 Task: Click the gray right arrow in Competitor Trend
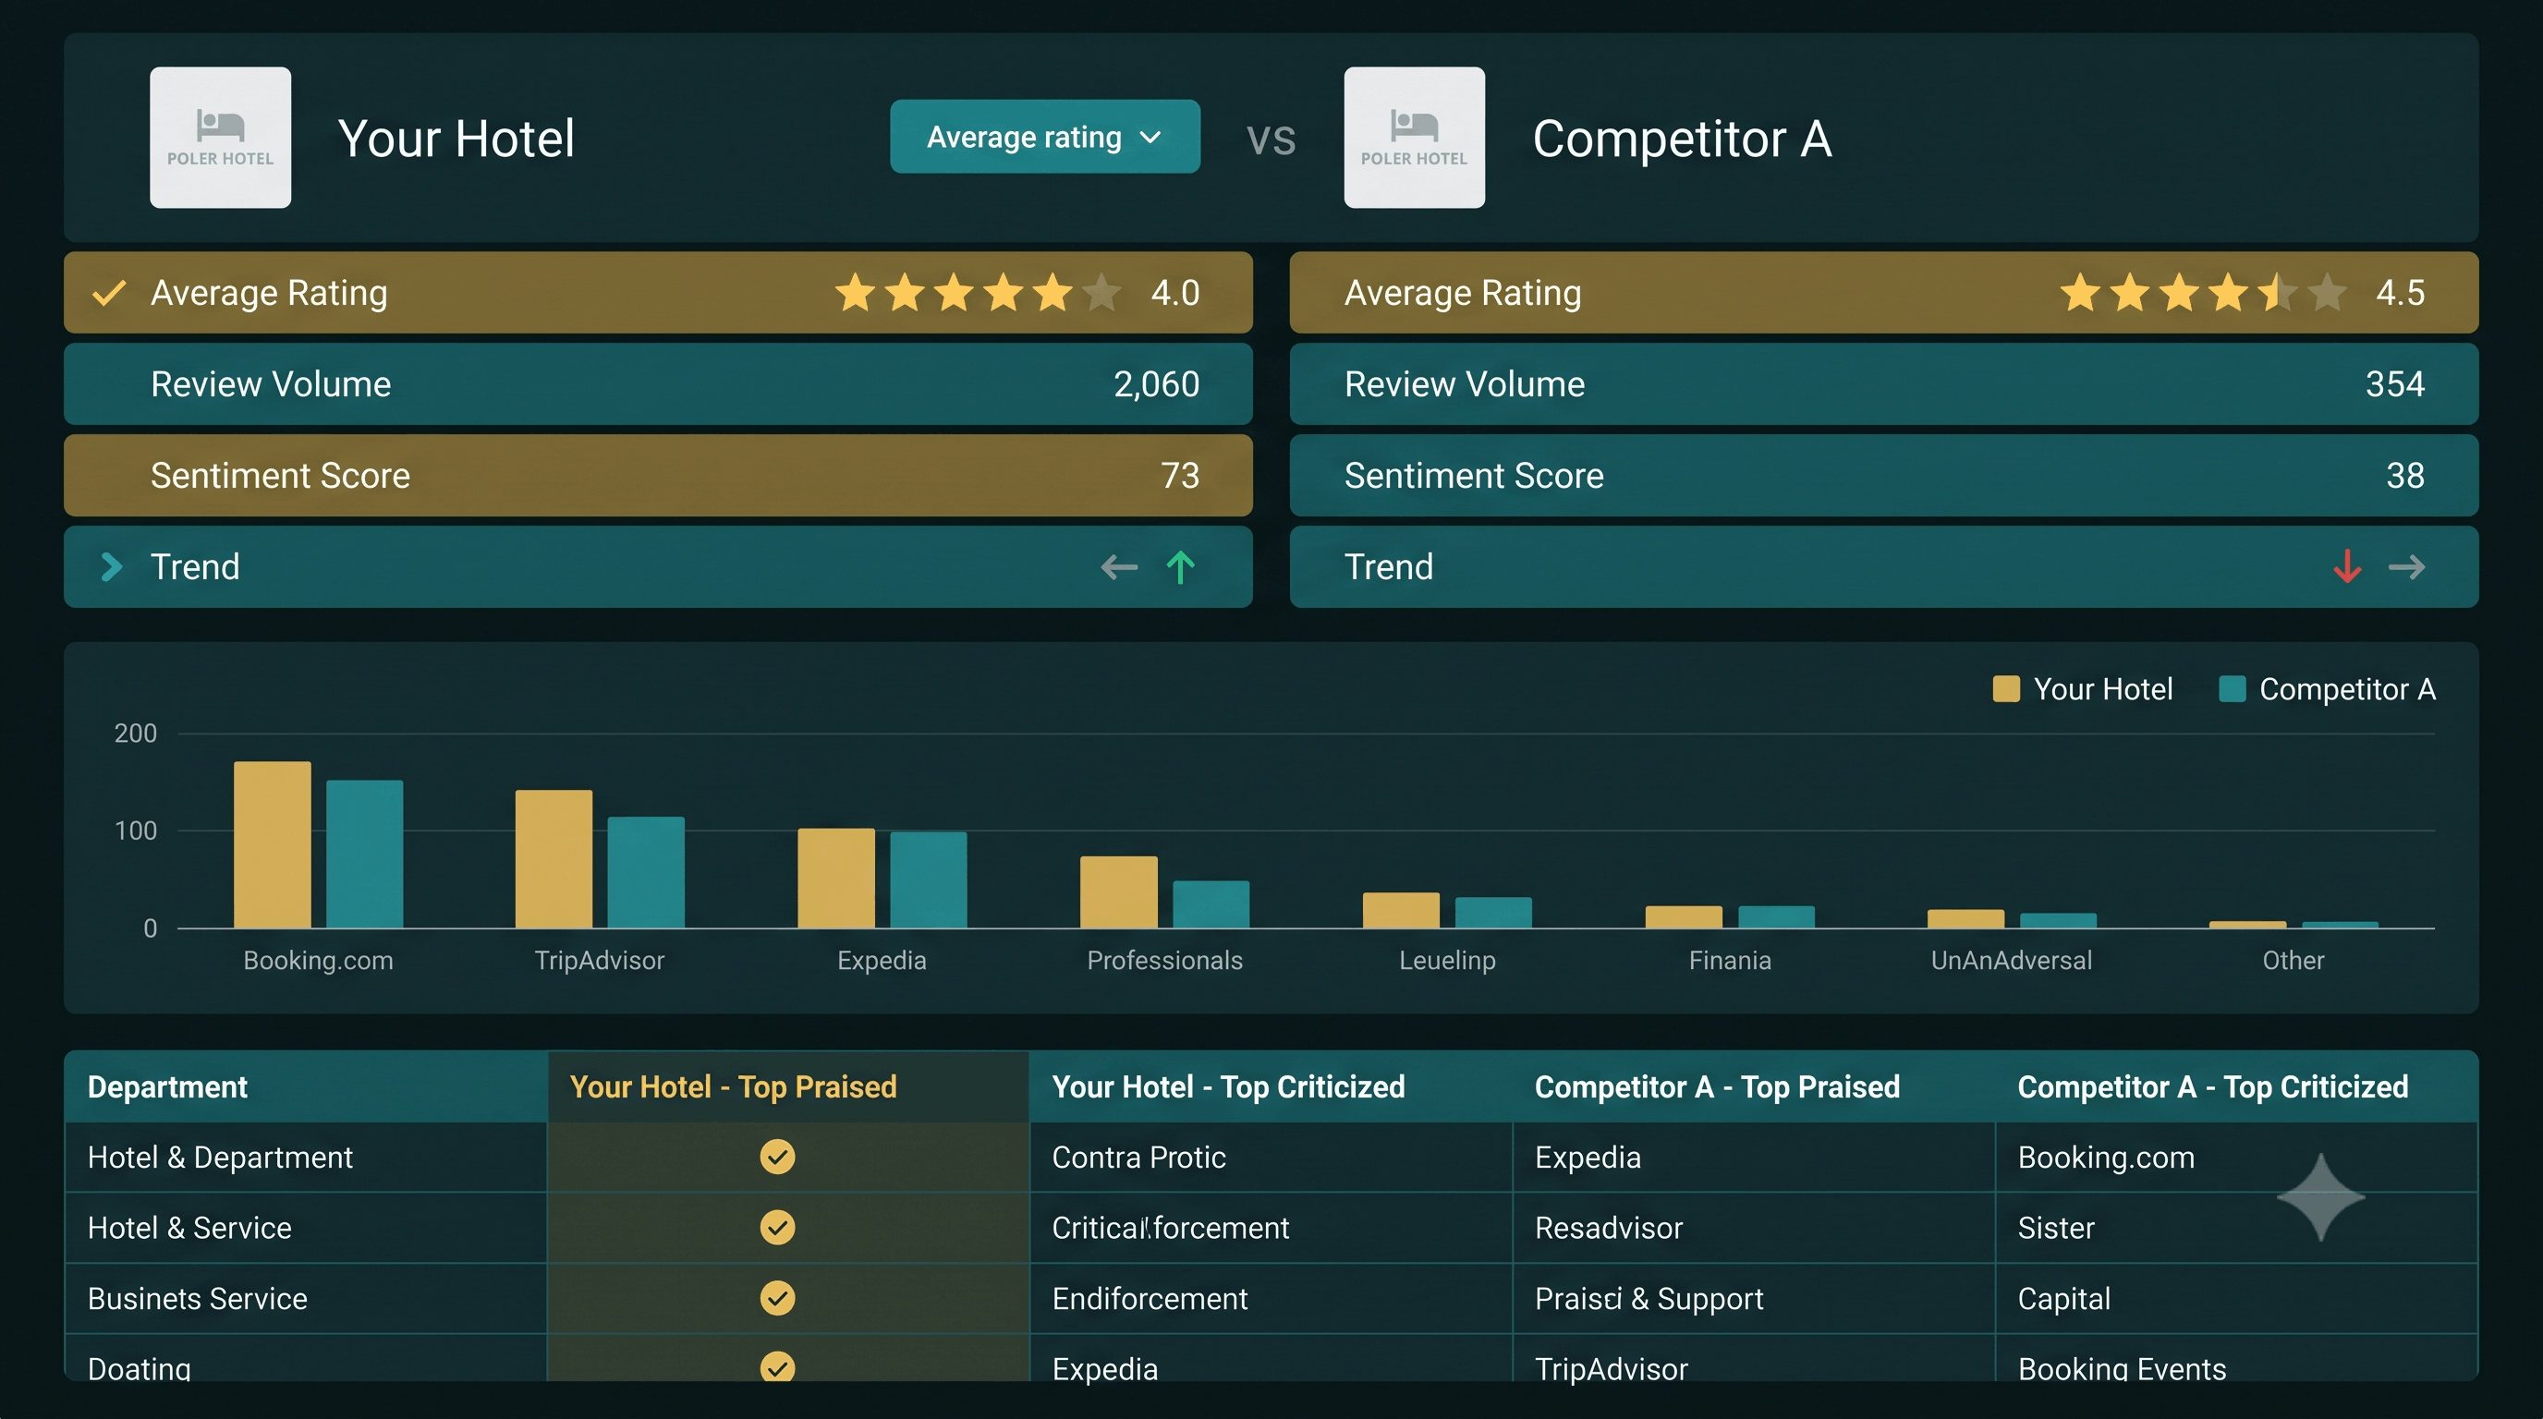(x=2407, y=566)
